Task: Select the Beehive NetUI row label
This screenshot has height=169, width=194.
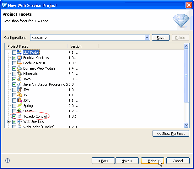Action: pos(34,63)
